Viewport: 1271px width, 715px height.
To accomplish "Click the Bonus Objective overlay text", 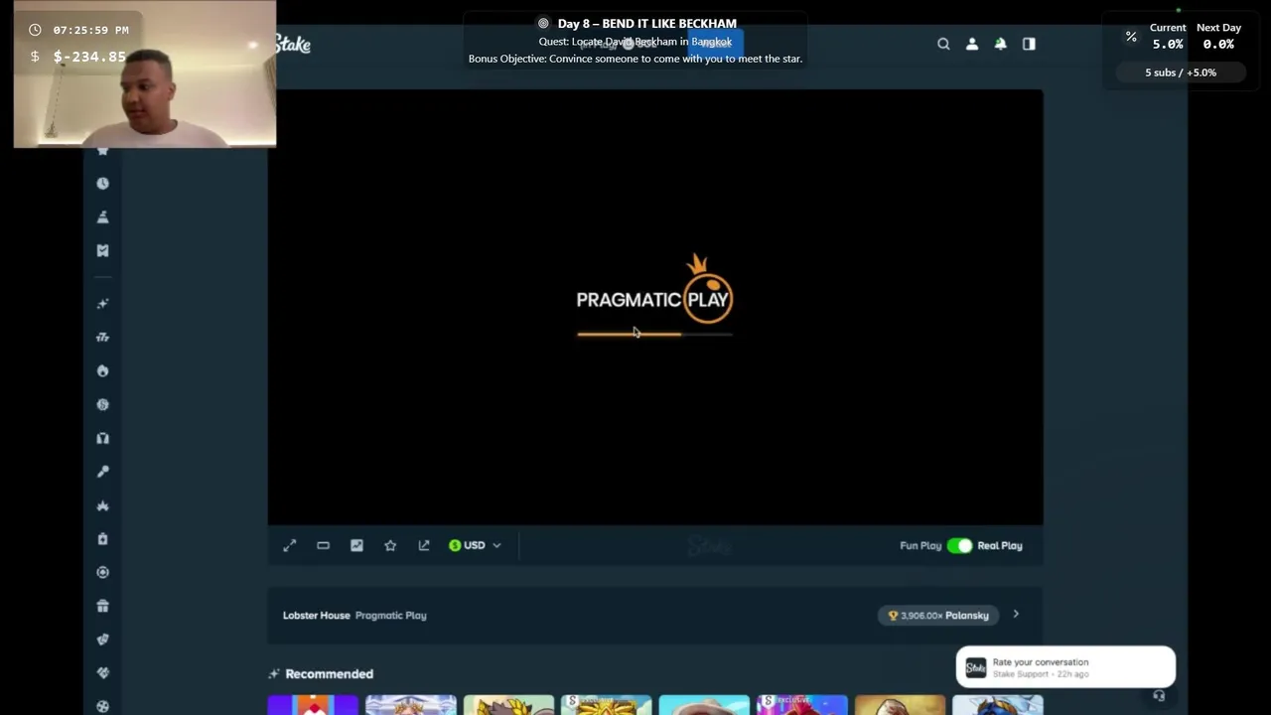I will coord(635,59).
